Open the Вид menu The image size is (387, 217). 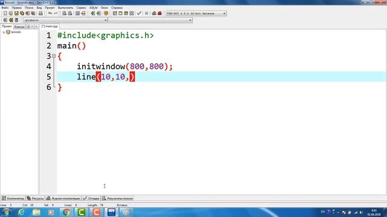(x=39, y=8)
